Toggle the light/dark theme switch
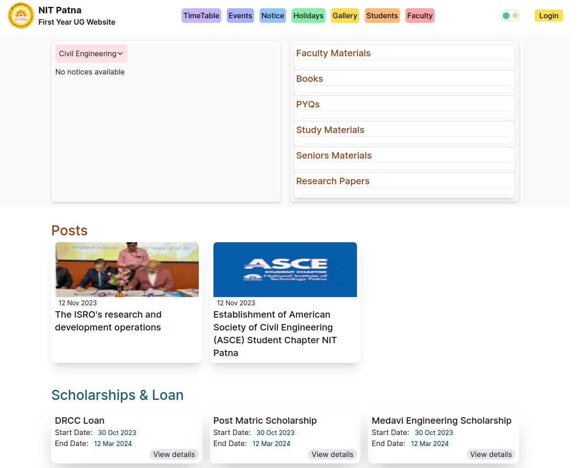 click(511, 16)
